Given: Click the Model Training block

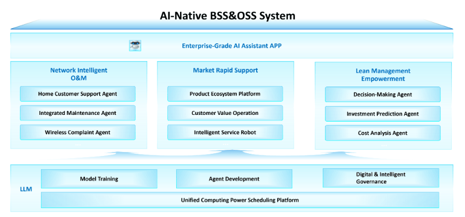Looking at the screenshot, I should pyautogui.click(x=99, y=179).
